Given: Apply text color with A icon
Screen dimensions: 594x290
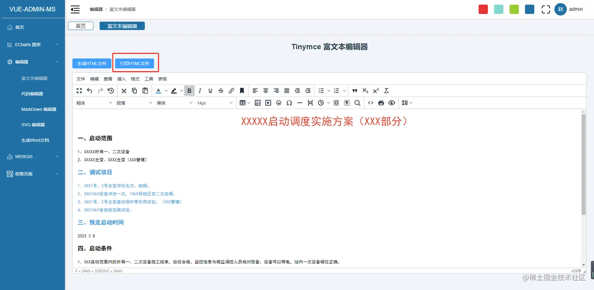Looking at the screenshot, I should [158, 91].
